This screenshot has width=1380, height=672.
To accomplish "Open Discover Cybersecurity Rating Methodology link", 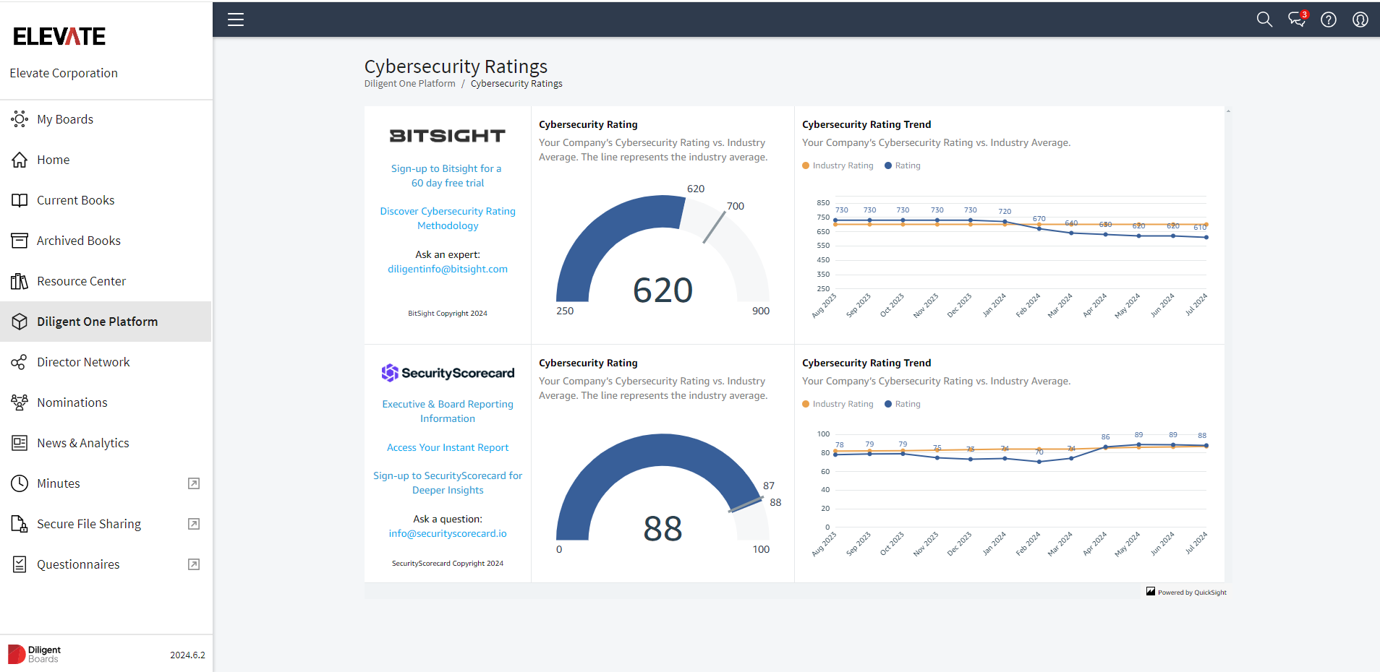I will coord(448,218).
